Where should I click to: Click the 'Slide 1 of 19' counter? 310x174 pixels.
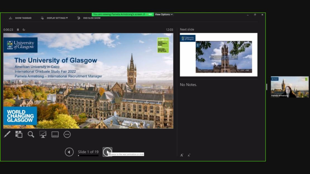pyautogui.click(x=88, y=152)
